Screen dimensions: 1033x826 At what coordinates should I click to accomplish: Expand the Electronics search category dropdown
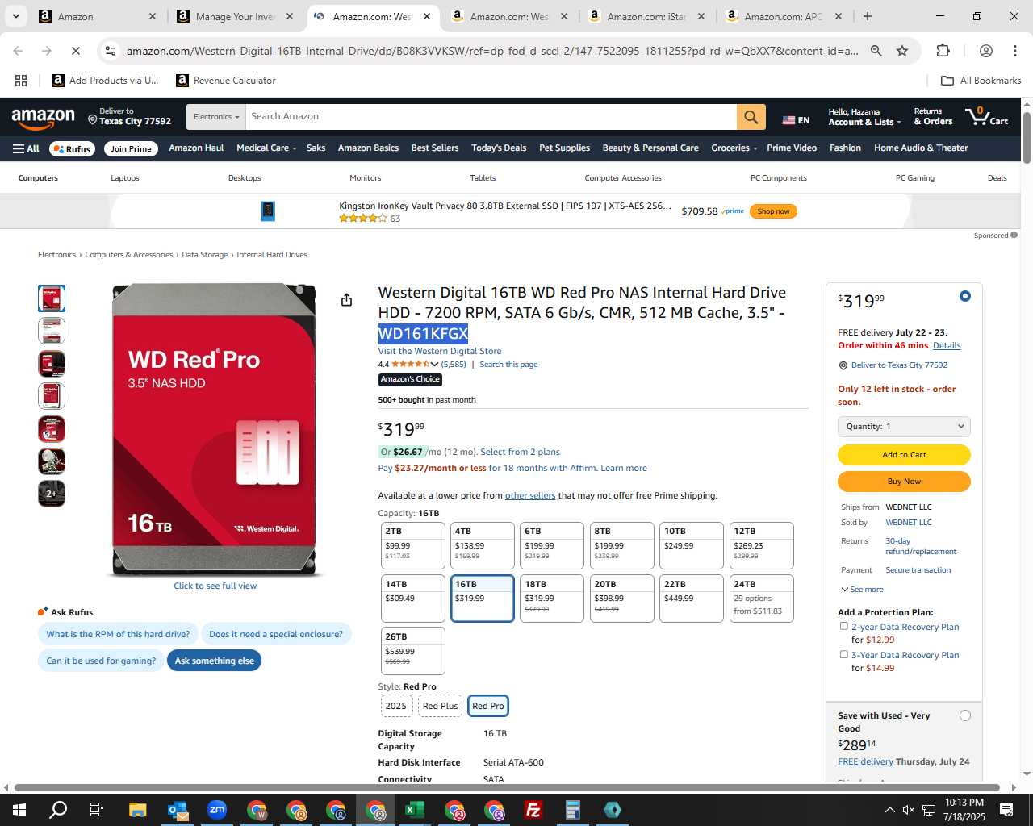216,117
